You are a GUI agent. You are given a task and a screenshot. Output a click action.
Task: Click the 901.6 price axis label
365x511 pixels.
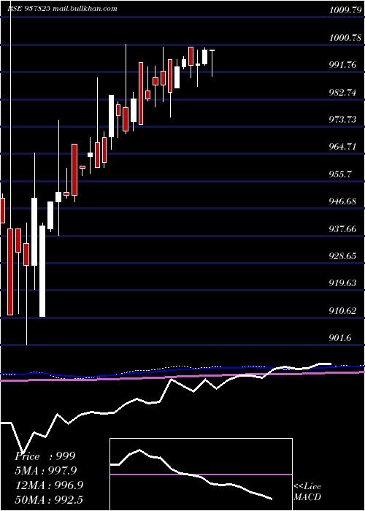(x=341, y=338)
